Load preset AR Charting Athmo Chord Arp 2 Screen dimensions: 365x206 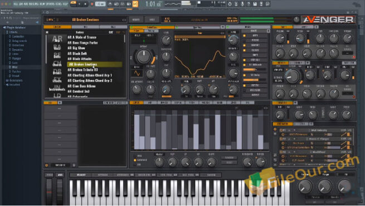(90, 80)
